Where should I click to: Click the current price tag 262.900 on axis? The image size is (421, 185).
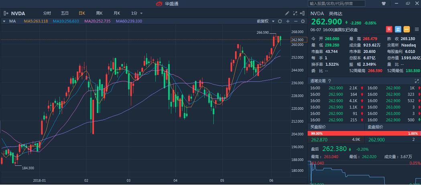(299, 40)
